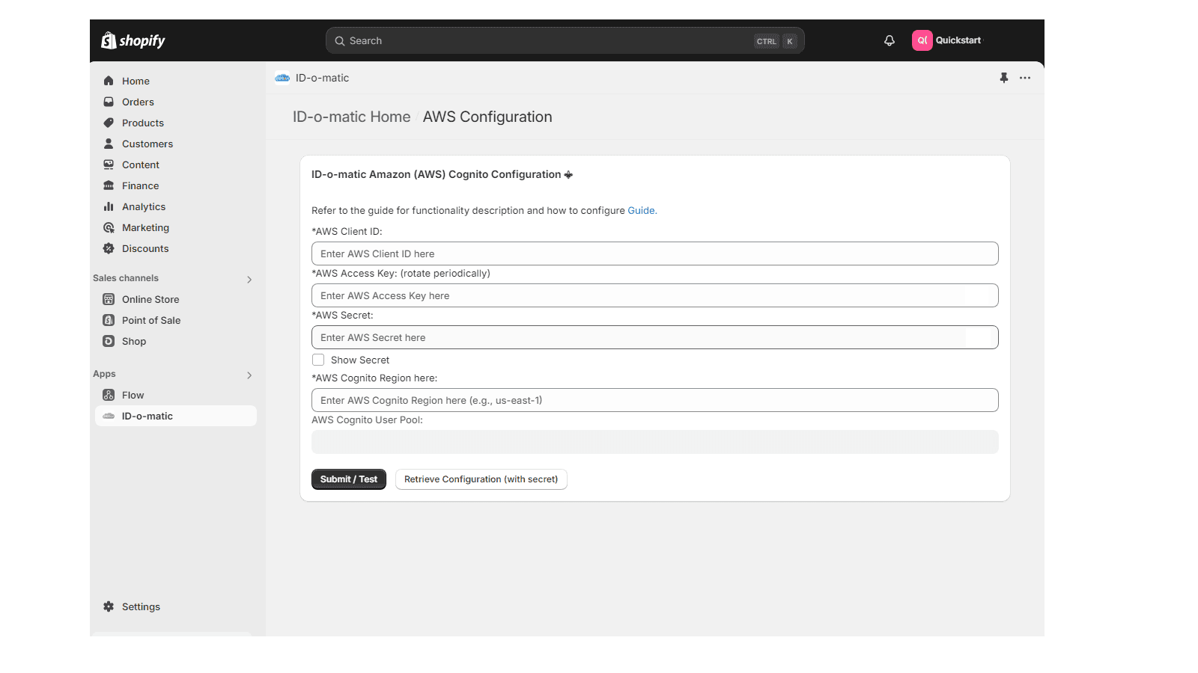Viewport: 1198px width, 673px height.
Task: Expand the Apps section chevron
Action: 249,375
